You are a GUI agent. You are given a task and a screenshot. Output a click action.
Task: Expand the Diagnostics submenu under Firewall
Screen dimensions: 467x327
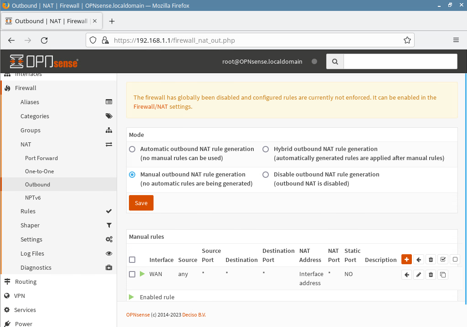point(36,267)
